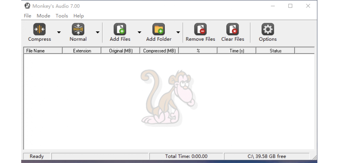Click the Clear Files icon
The height and width of the screenshot is (163, 339).
233,29
